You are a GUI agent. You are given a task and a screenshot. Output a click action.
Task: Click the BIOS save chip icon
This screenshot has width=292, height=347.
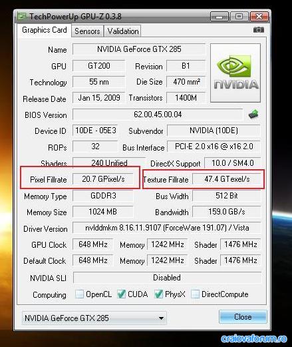pyautogui.click(x=253, y=115)
